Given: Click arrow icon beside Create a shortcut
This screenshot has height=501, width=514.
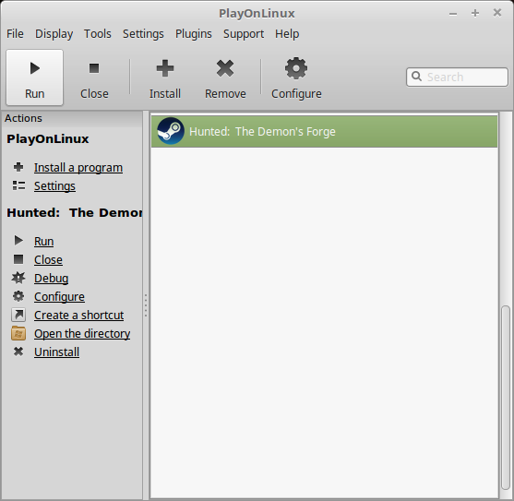Looking at the screenshot, I should [x=18, y=315].
